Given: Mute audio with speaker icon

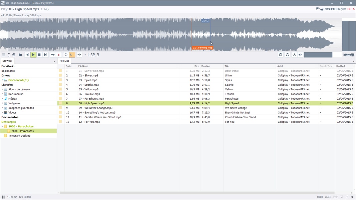Looking at the screenshot, I should point(300,55).
